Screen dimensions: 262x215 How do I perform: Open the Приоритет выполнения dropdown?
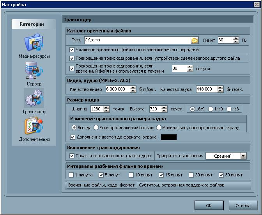[243, 156]
